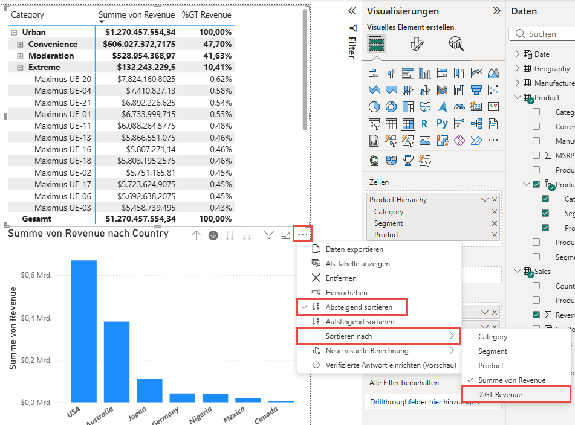This screenshot has width=575, height=425.
Task: Open the format visual paintbrush tab
Action: [x=417, y=43]
